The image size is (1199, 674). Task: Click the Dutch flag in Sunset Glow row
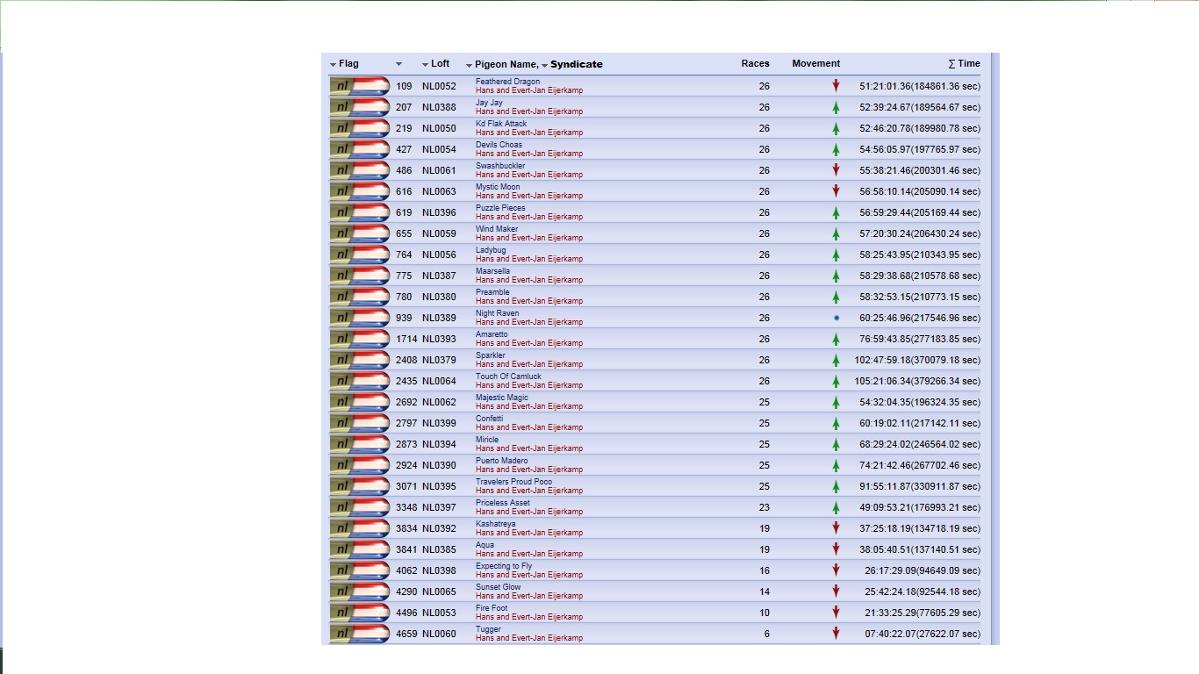360,592
